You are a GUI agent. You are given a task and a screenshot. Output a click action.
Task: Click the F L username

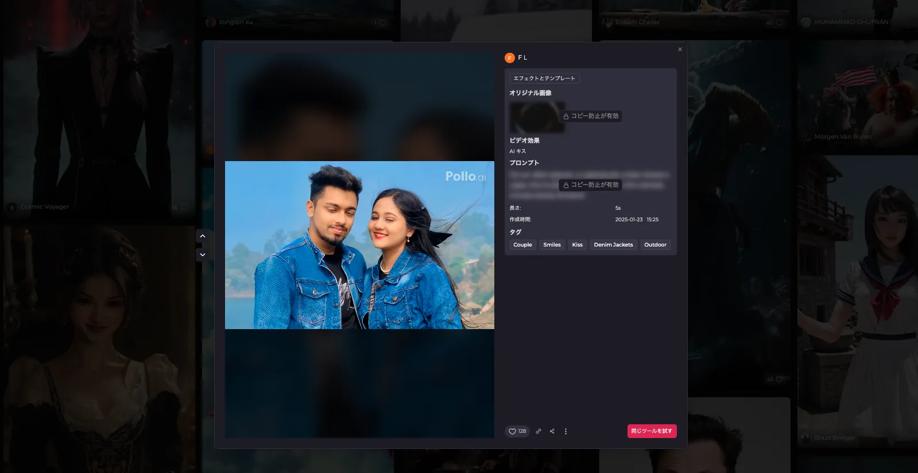[522, 58]
